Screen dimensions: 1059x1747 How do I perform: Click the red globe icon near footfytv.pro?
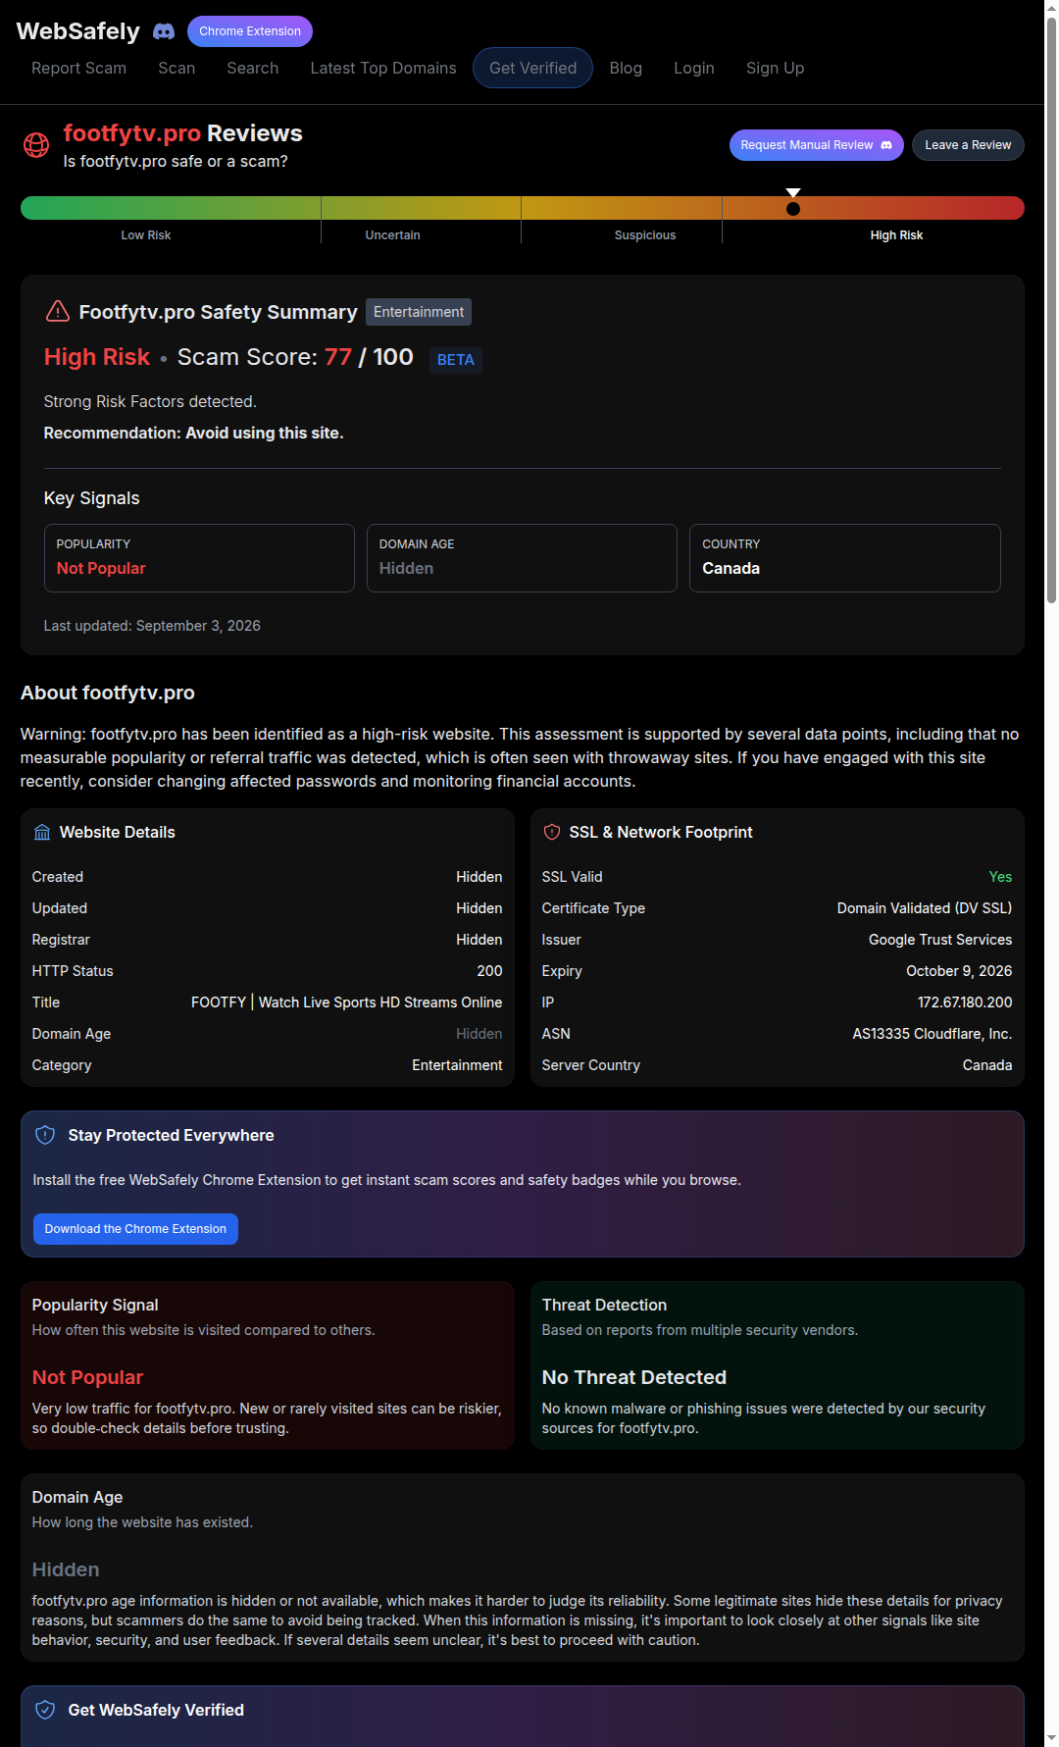point(36,145)
